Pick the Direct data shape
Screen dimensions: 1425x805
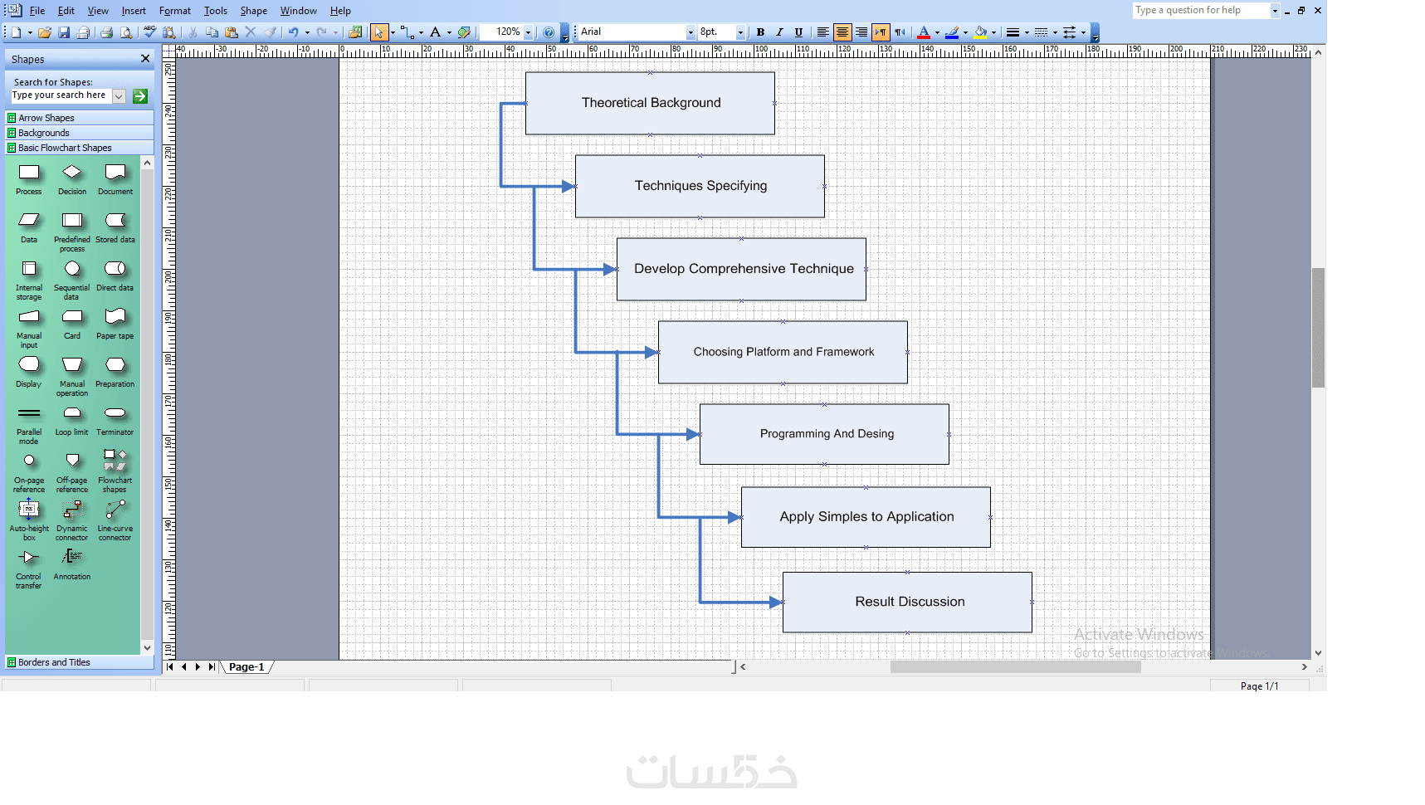115,269
